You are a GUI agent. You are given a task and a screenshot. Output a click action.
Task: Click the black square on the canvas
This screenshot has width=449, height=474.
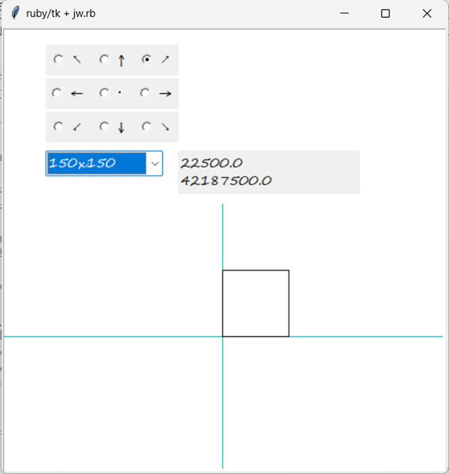tap(255, 303)
